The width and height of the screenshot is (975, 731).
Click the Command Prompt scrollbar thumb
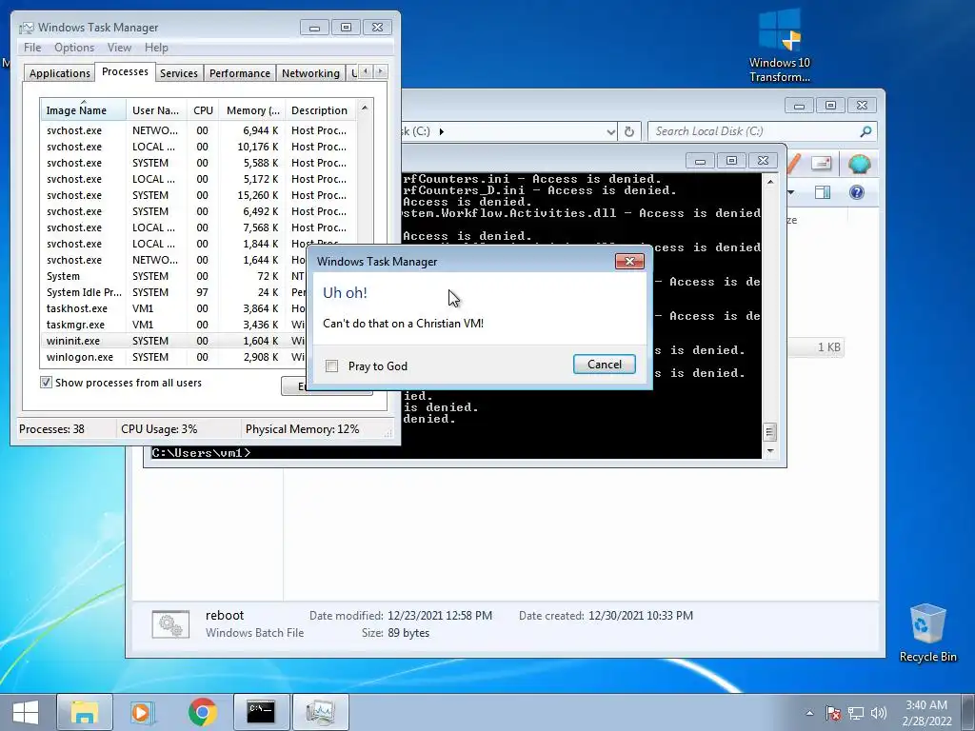[x=769, y=431]
